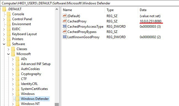This screenshot has width=179, height=106.
Task: Expand the Windows key
Action: pos(13,94)
